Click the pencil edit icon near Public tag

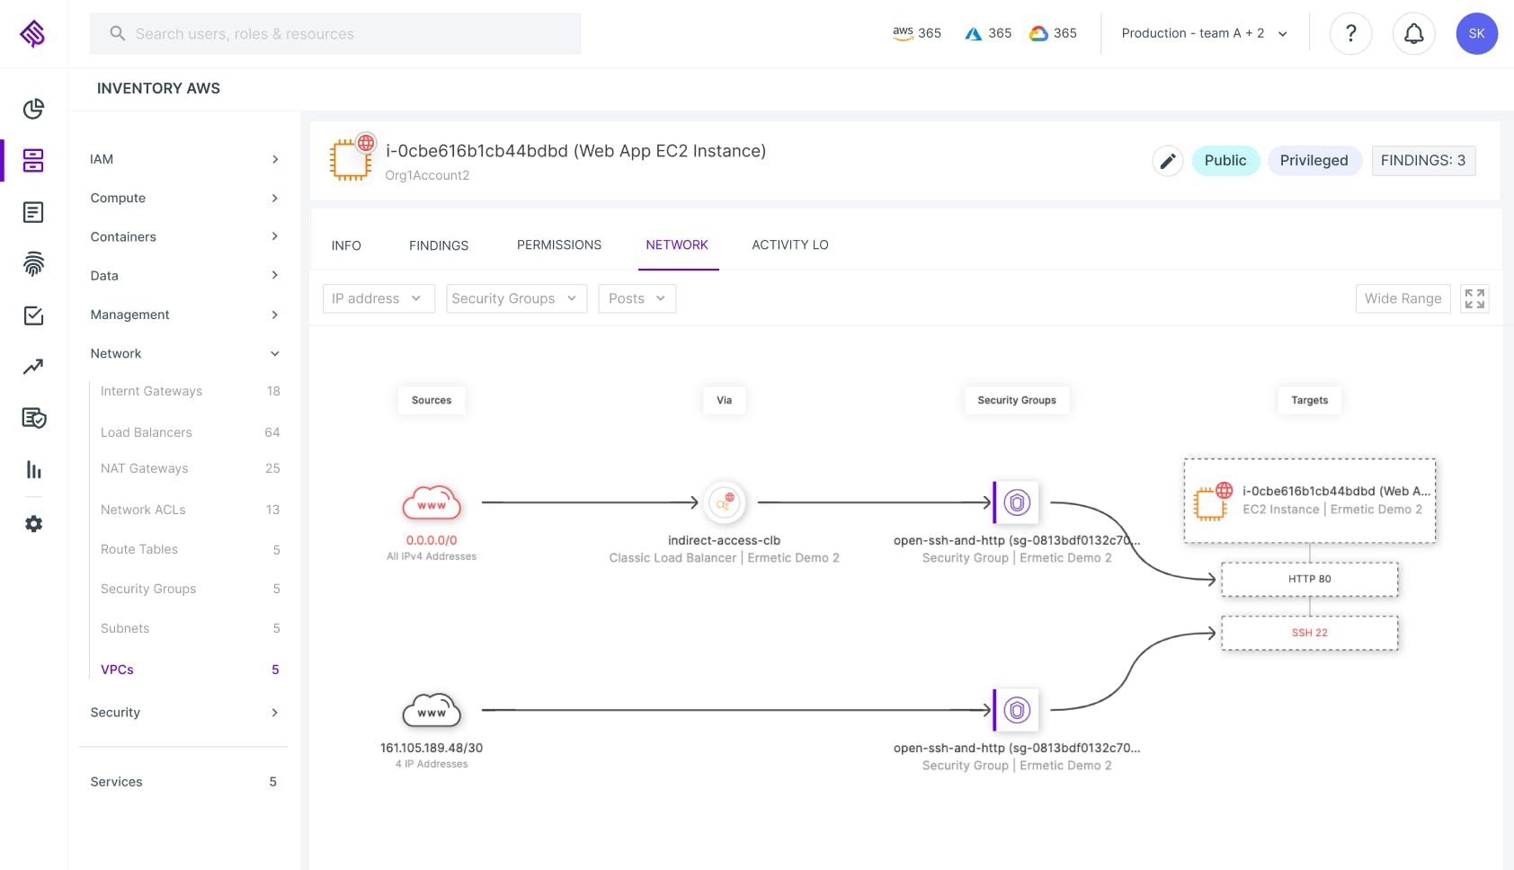click(1167, 161)
